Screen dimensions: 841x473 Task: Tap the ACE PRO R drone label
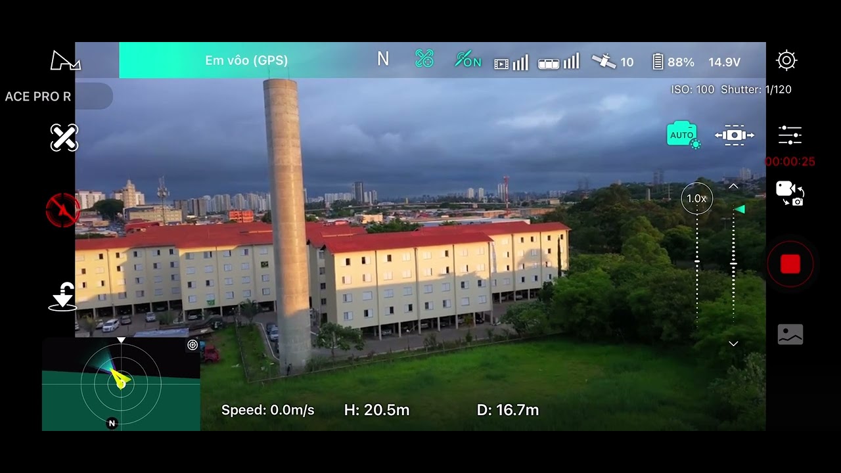[38, 97]
